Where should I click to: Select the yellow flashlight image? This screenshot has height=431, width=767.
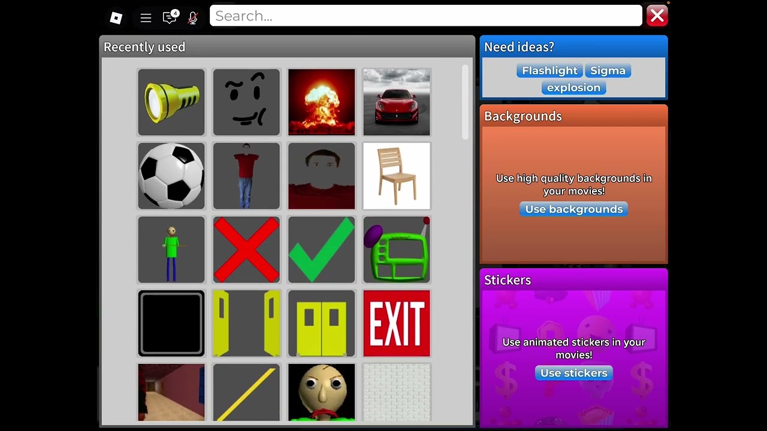[171, 102]
